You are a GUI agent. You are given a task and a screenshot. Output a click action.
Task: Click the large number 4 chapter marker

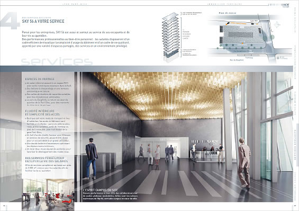click(10, 21)
